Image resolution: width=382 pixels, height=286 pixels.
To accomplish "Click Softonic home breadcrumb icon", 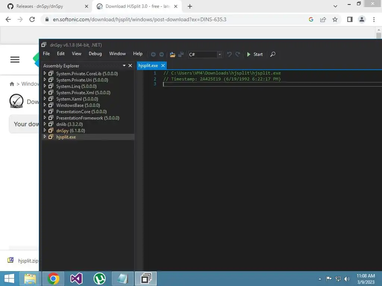I will [x=12, y=84].
